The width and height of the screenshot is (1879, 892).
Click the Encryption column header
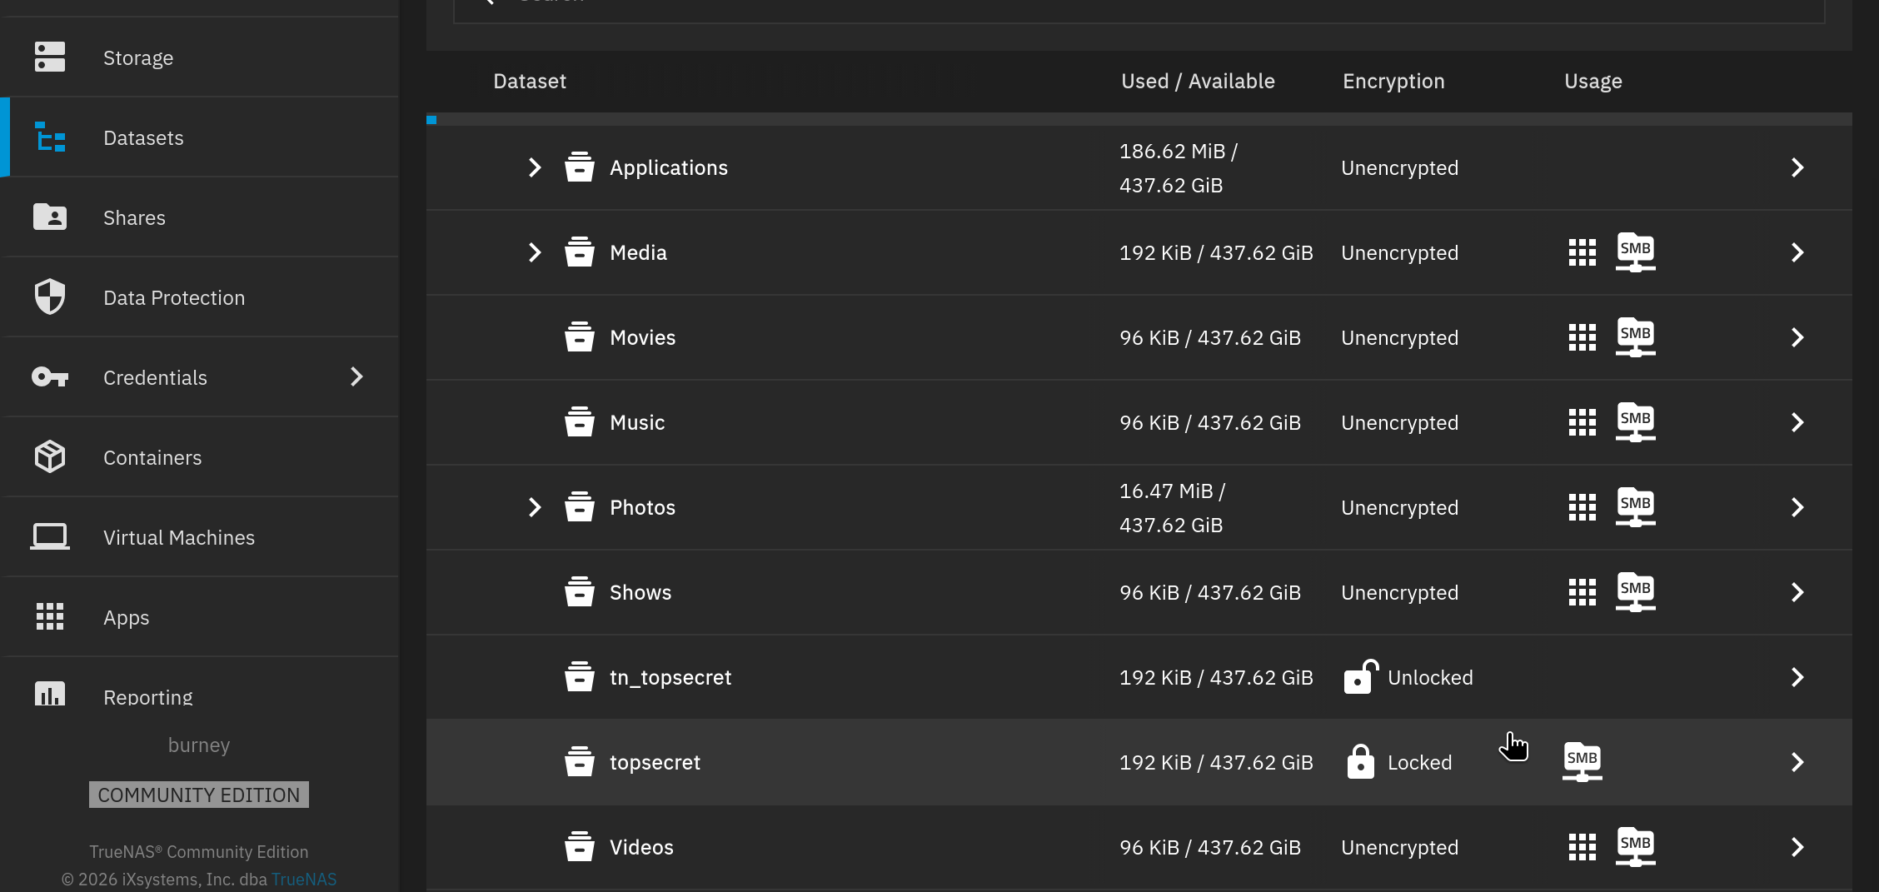tap(1393, 81)
